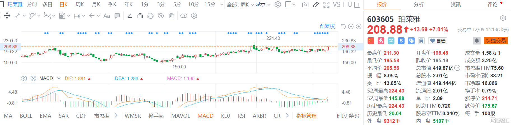Expand range measurement tool dropdown arrow
The image size is (511, 125).
pos(83,16)
